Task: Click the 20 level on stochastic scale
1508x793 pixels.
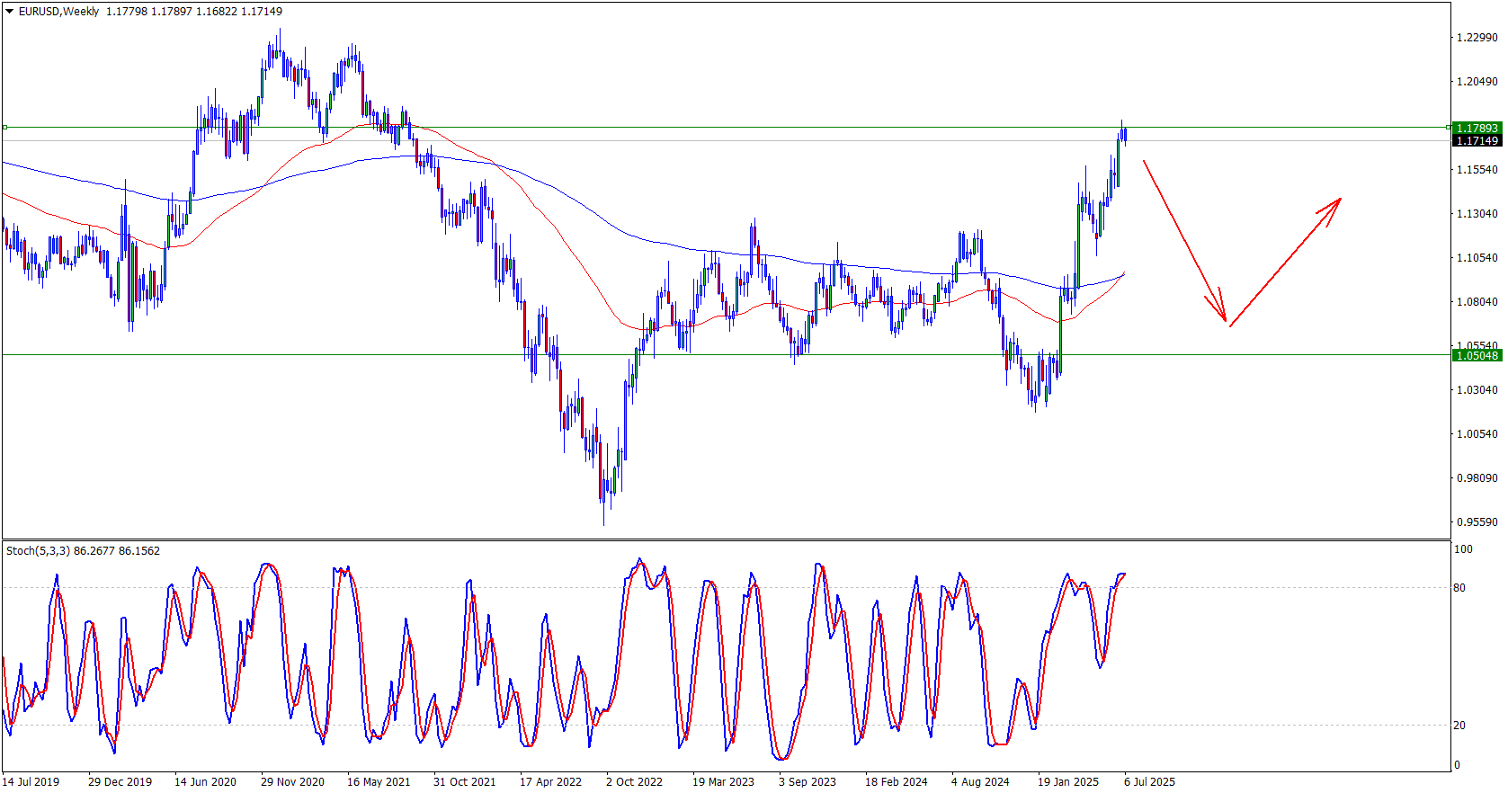Action: [x=1459, y=726]
